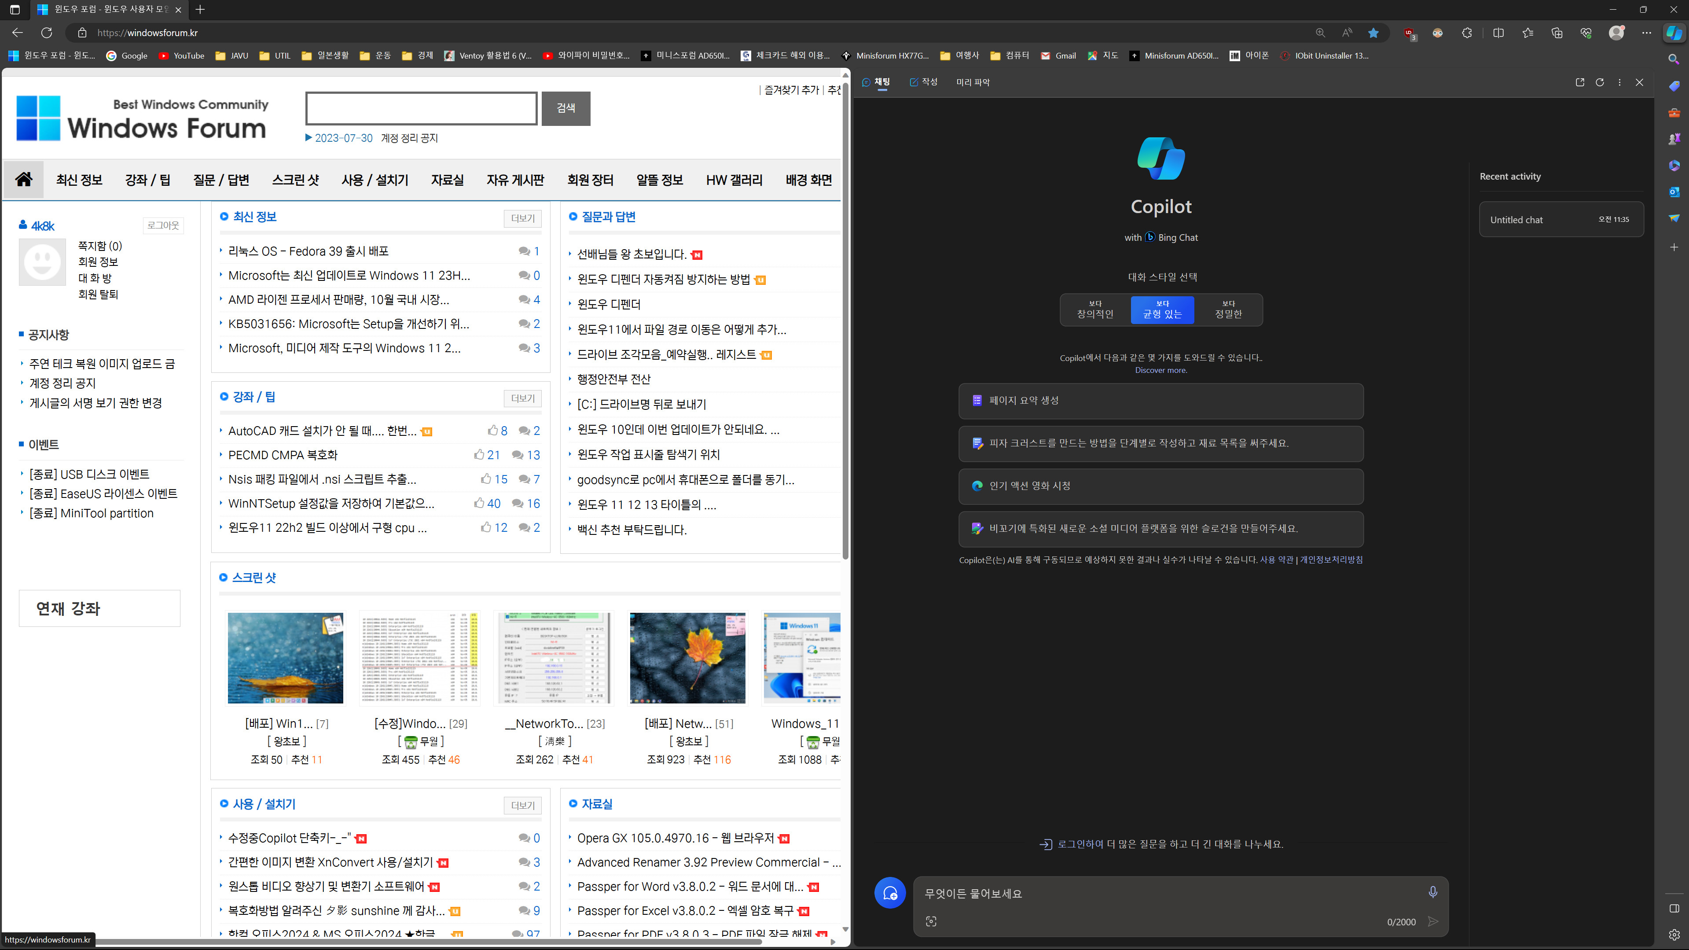Click the Copilot panel refresh icon
Image resolution: width=1689 pixels, height=950 pixels.
1600,82
